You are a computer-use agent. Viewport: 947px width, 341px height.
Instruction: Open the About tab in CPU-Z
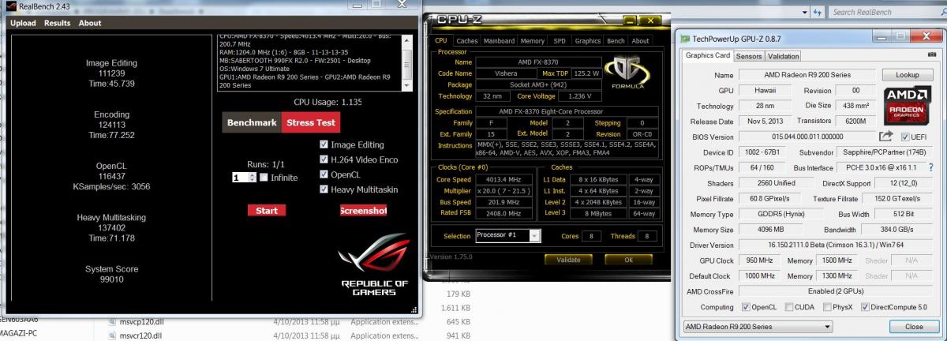(640, 41)
